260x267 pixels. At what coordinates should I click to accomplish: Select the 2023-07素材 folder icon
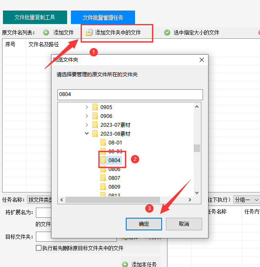tap(95, 125)
